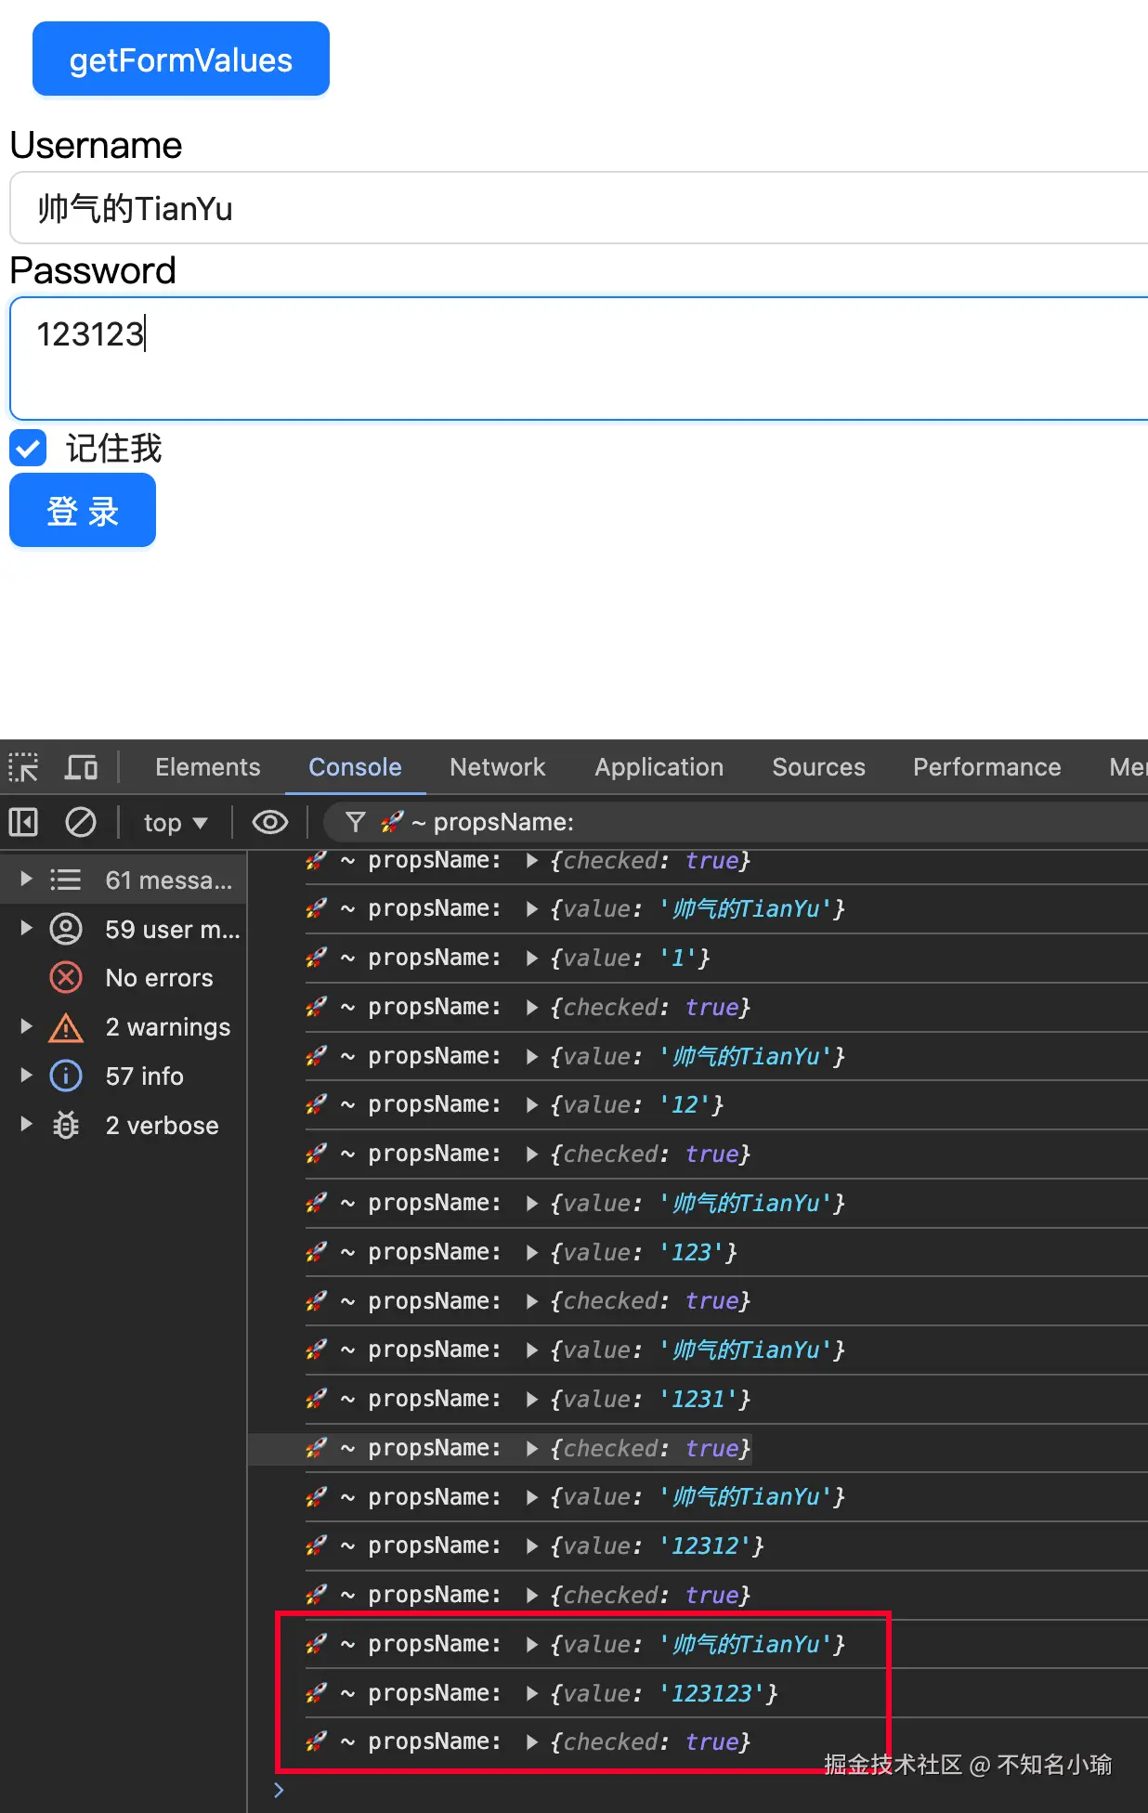The width and height of the screenshot is (1148, 1813).
Task: Click the filter funnel icon
Action: click(x=356, y=822)
